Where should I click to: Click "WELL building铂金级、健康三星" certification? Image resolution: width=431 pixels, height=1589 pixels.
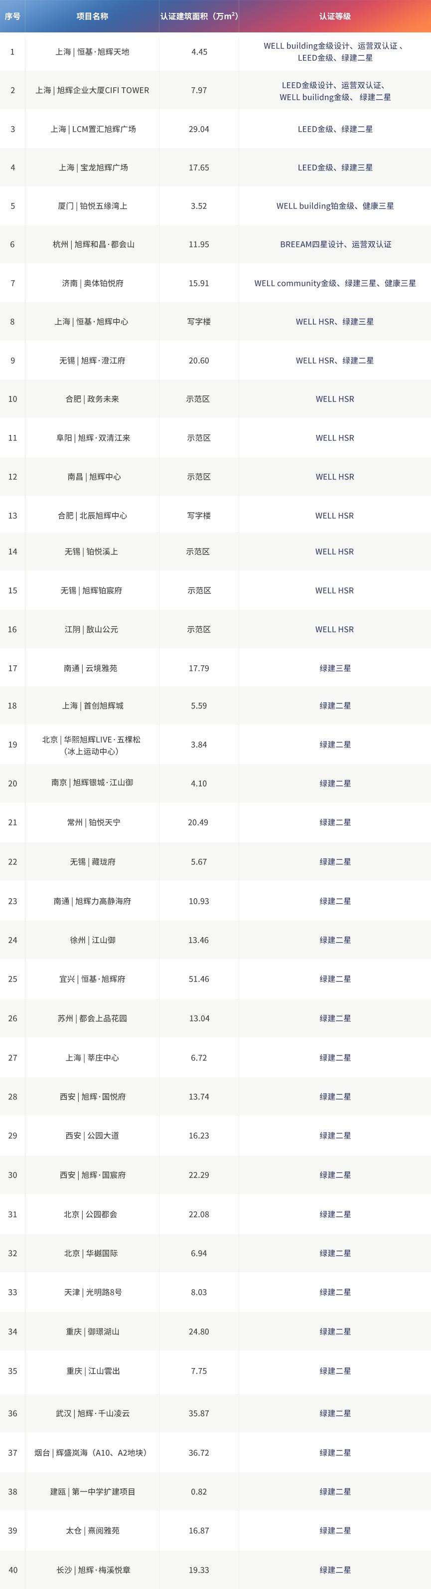[x=335, y=205]
